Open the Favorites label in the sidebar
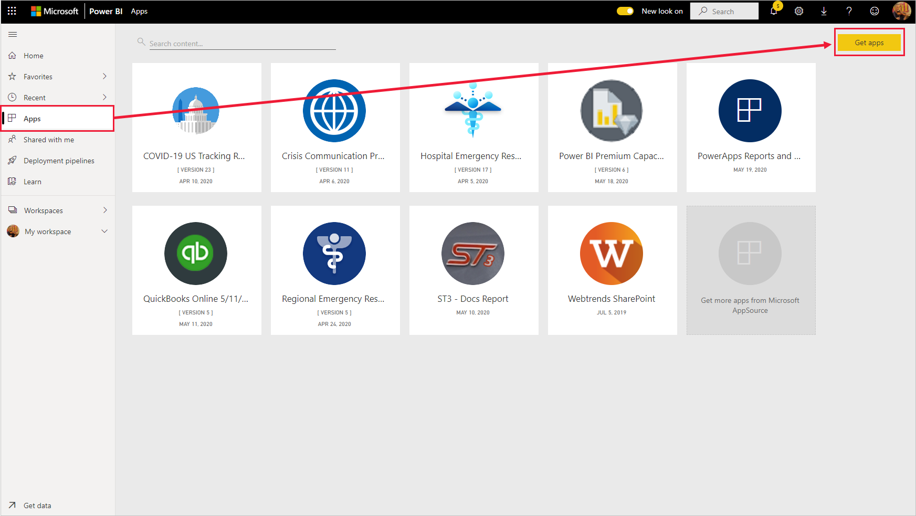Screen dimensions: 916x516 (x=38, y=77)
